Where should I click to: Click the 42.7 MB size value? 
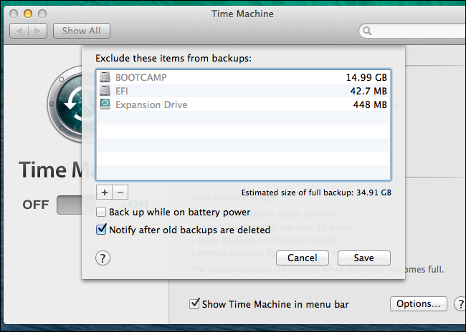point(368,91)
